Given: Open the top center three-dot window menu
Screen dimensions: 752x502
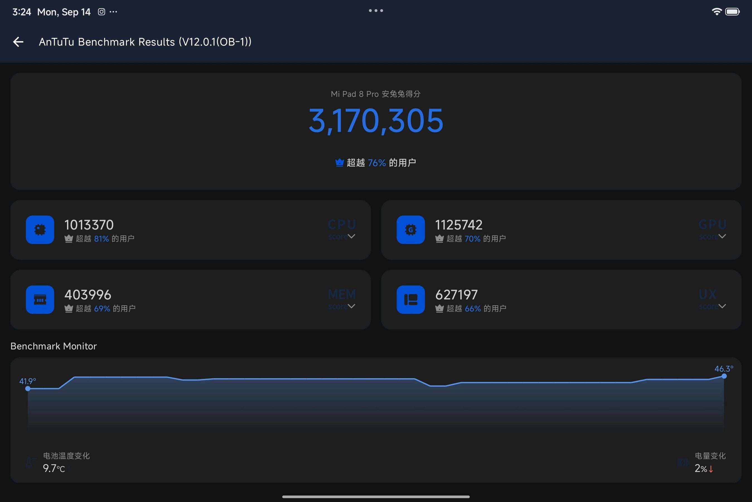Looking at the screenshot, I should click(x=376, y=11).
